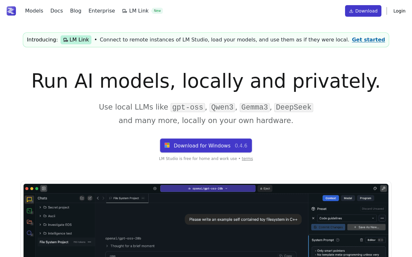This screenshot has width=412, height=257.
Task: Expand the Ascii folder
Action: click(x=40, y=216)
